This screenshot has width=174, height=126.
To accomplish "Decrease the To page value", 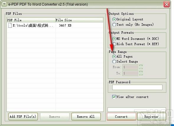I will pyautogui.click(x=141, y=74).
